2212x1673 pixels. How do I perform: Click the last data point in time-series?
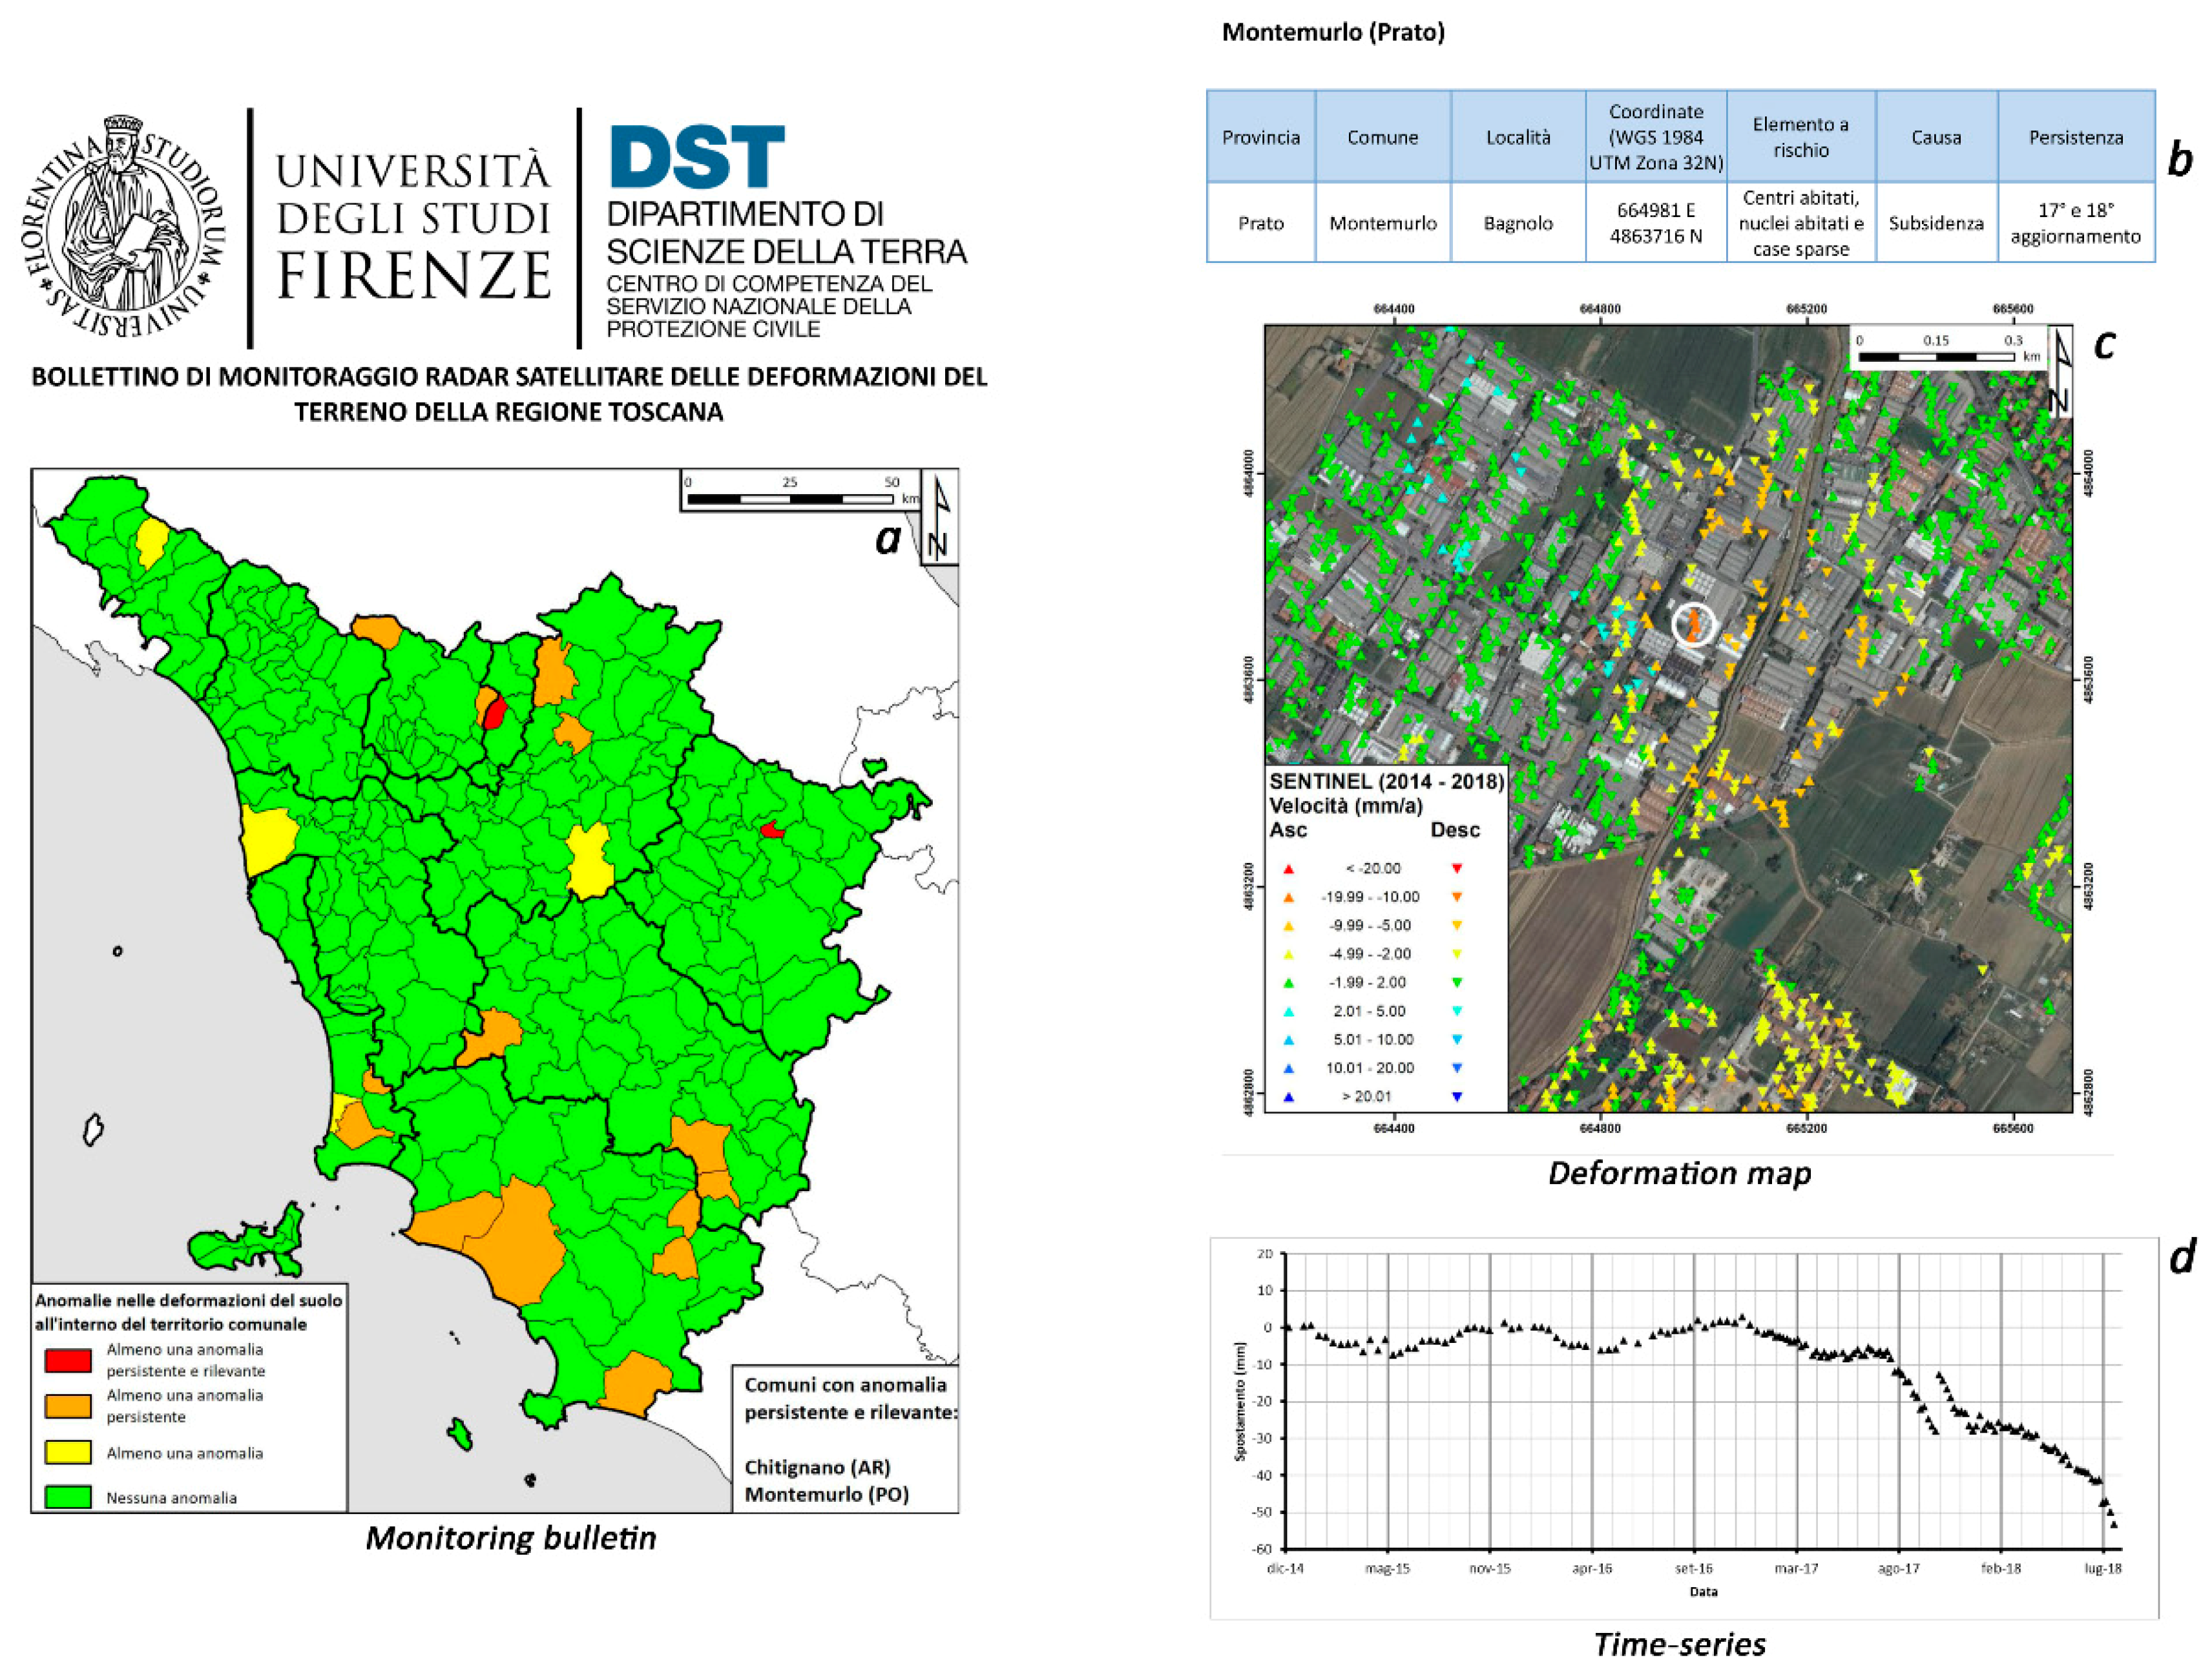(x=2113, y=1524)
